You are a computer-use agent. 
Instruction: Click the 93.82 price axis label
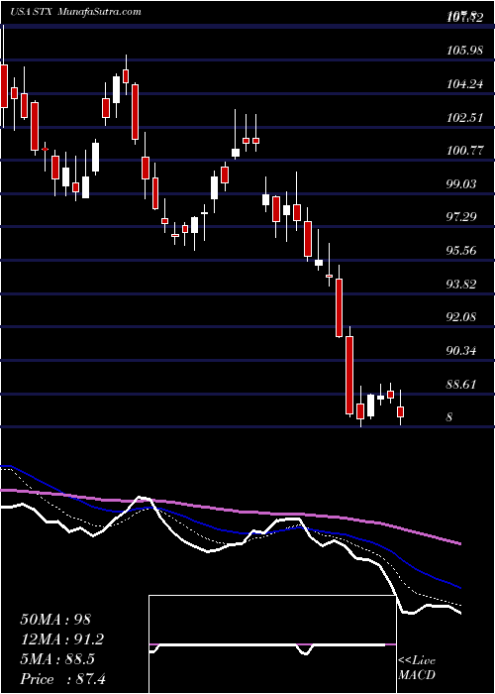pyautogui.click(x=461, y=284)
